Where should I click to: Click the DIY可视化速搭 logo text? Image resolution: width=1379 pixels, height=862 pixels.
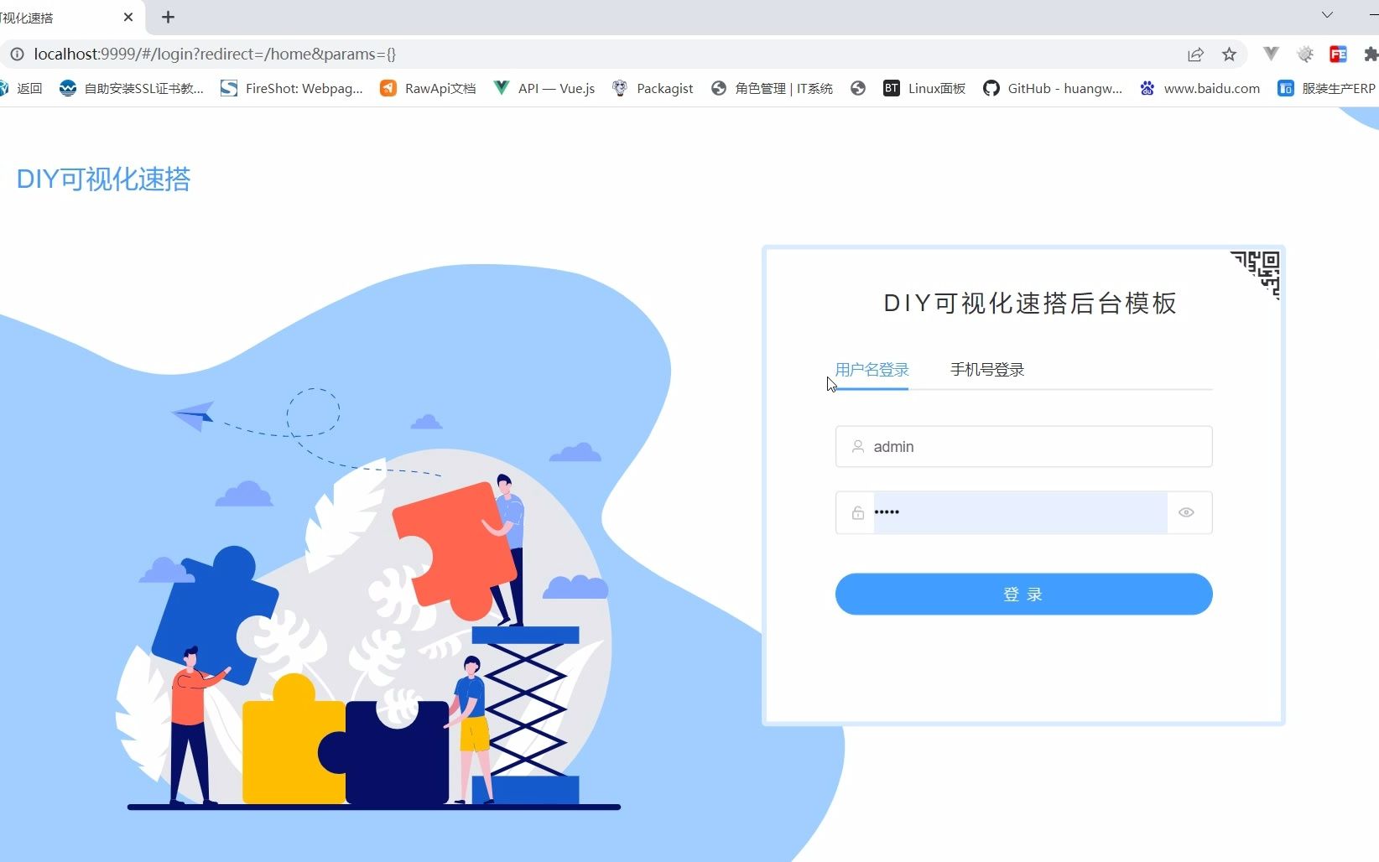coord(103,179)
